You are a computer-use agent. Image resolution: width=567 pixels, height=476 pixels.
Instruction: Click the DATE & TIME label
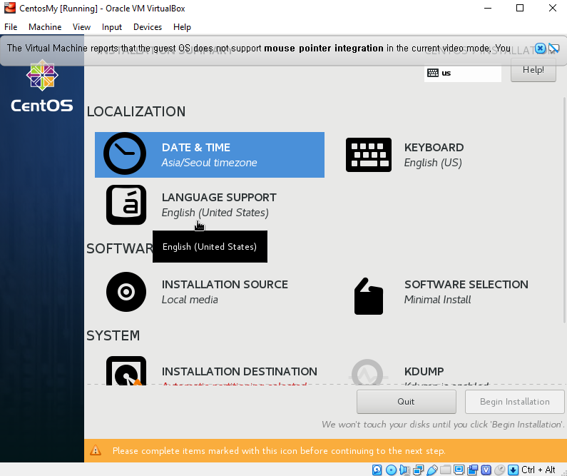click(196, 148)
